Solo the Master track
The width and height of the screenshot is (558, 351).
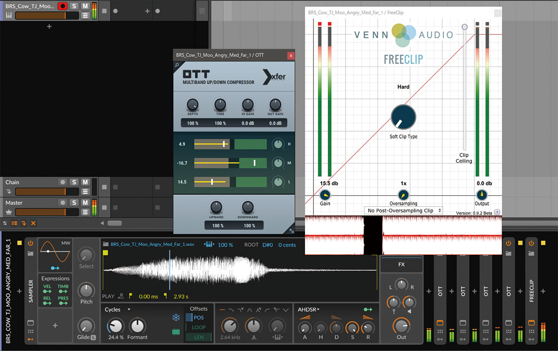click(x=74, y=203)
